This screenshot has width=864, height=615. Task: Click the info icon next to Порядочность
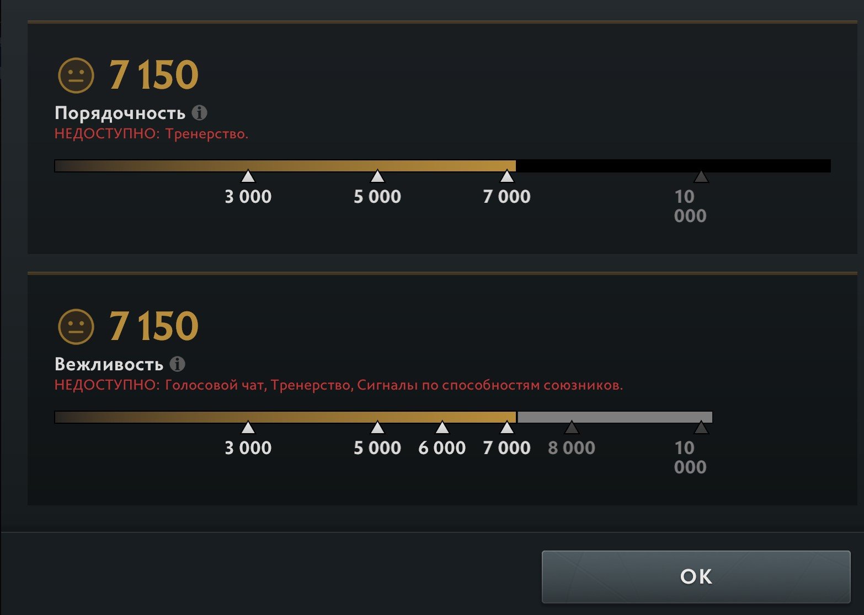tap(199, 113)
